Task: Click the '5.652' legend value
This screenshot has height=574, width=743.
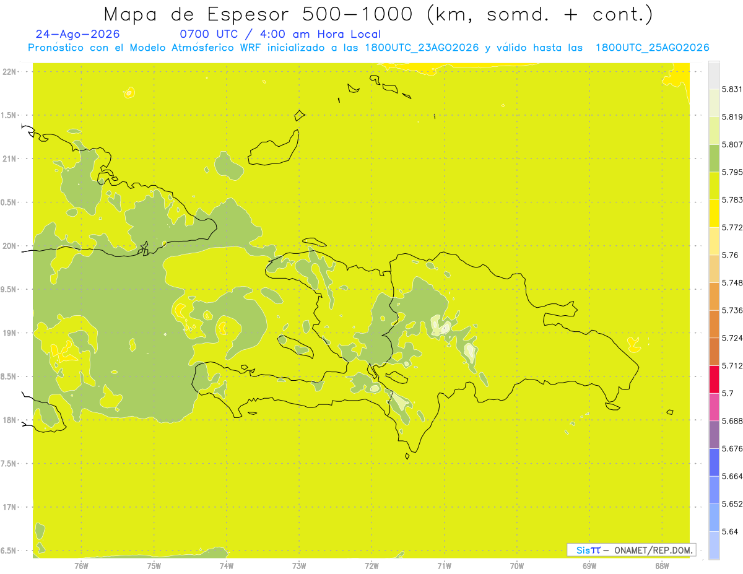Action: (x=732, y=504)
